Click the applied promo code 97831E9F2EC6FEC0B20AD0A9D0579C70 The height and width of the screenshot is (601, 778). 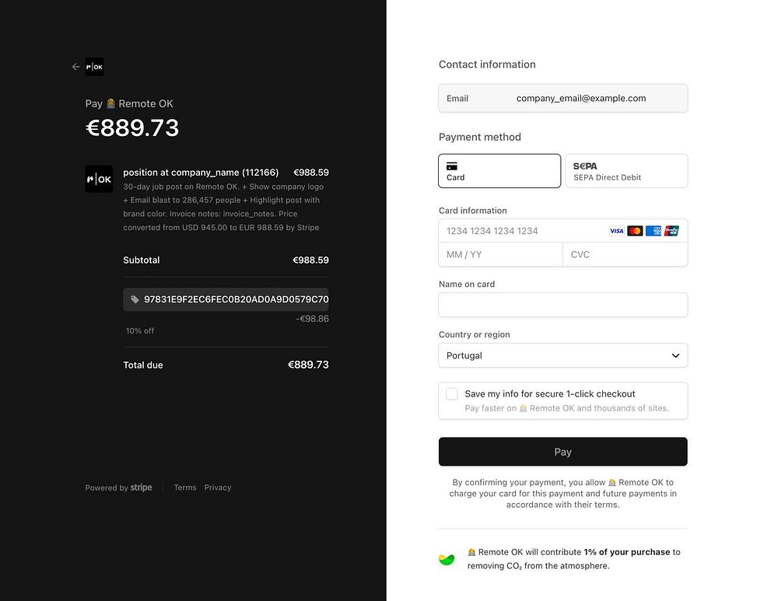pyautogui.click(x=226, y=299)
